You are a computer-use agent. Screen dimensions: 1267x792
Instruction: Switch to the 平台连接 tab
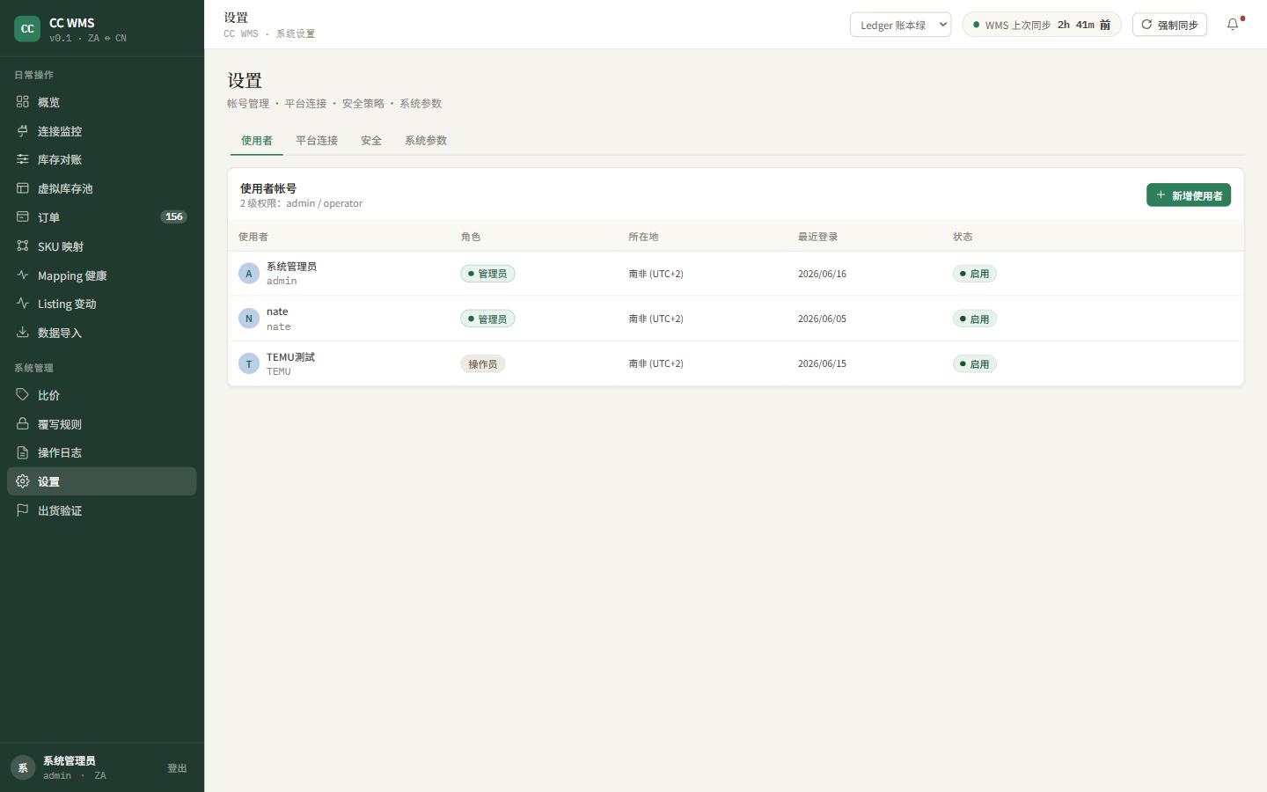[317, 141]
